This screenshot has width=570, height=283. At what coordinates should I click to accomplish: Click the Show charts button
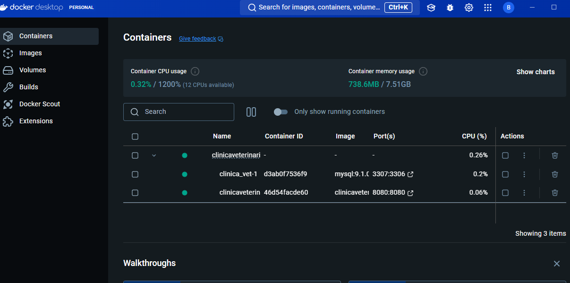click(x=536, y=72)
